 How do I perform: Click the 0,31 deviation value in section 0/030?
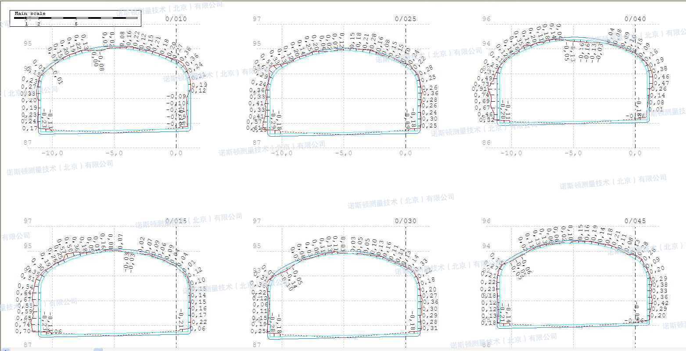[x=430, y=328]
